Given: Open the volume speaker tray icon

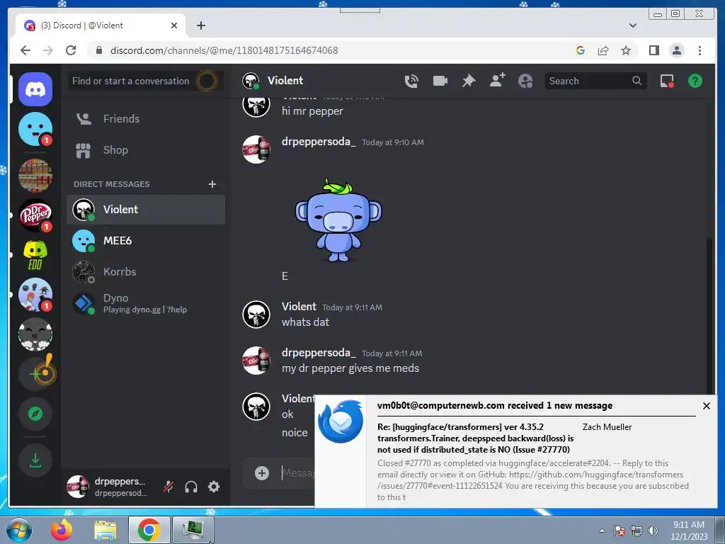Looking at the screenshot, I should (653, 531).
